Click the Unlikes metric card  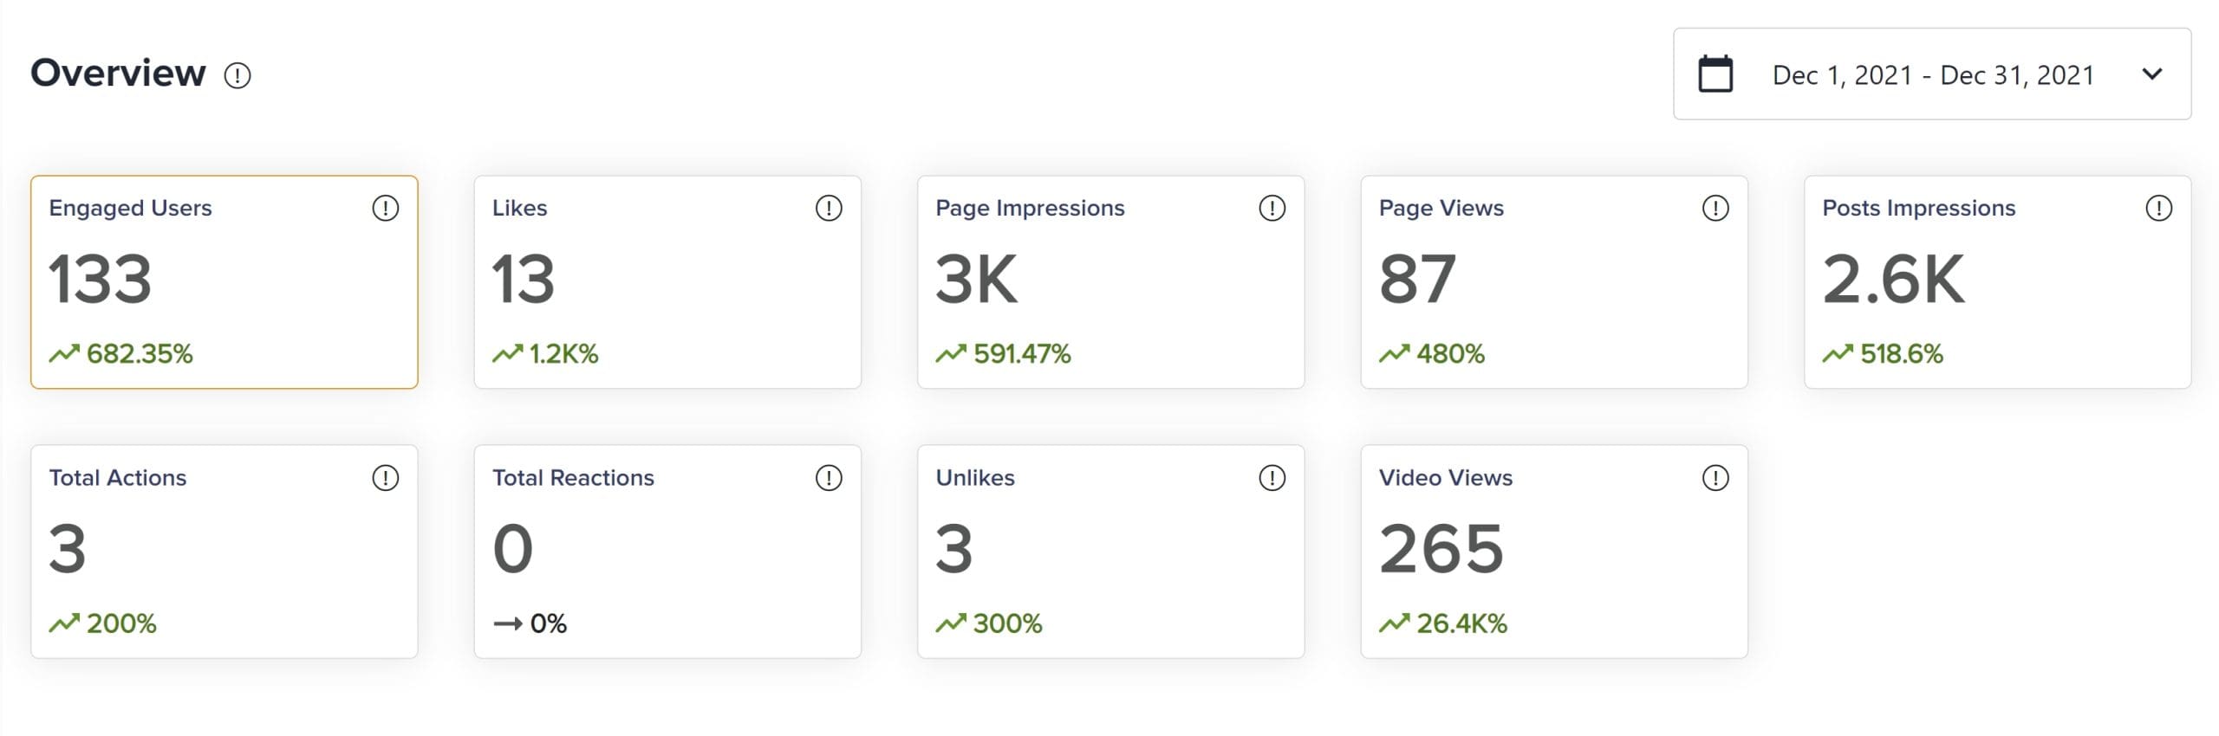click(1110, 552)
